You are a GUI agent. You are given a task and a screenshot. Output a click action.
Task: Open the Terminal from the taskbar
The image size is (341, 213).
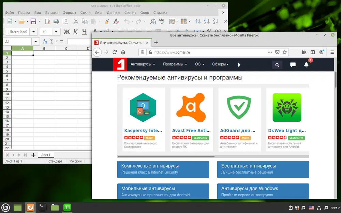tap(42, 207)
